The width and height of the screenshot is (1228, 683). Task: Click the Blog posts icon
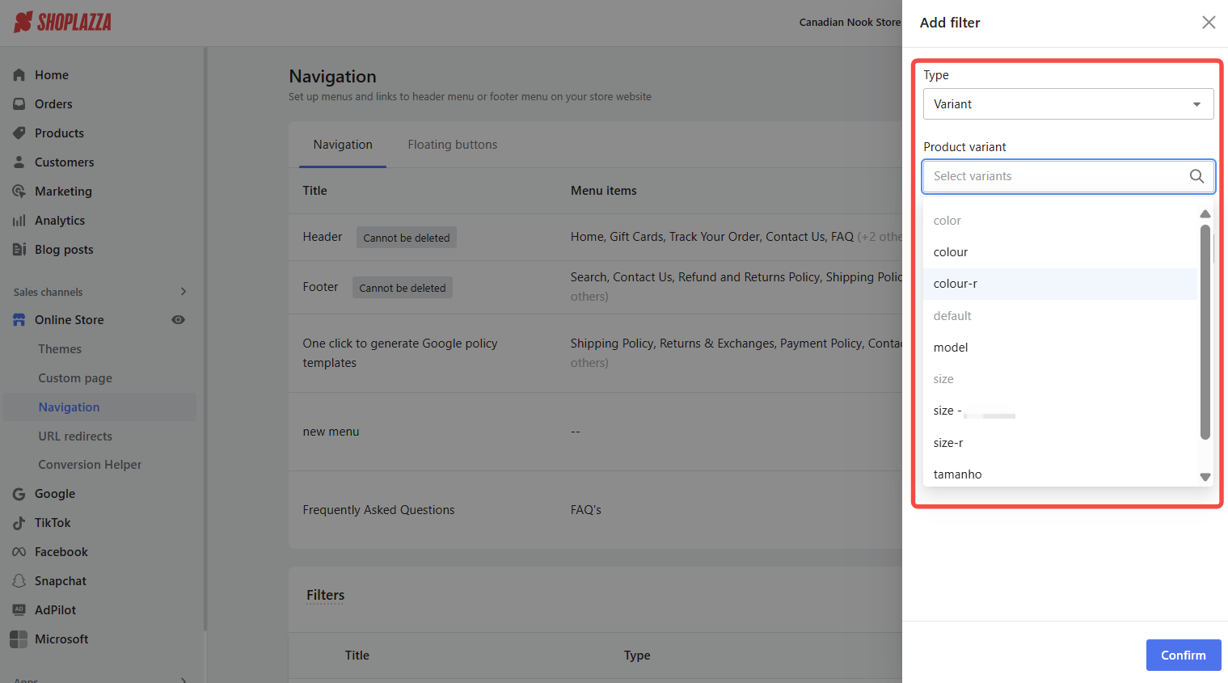(x=19, y=249)
